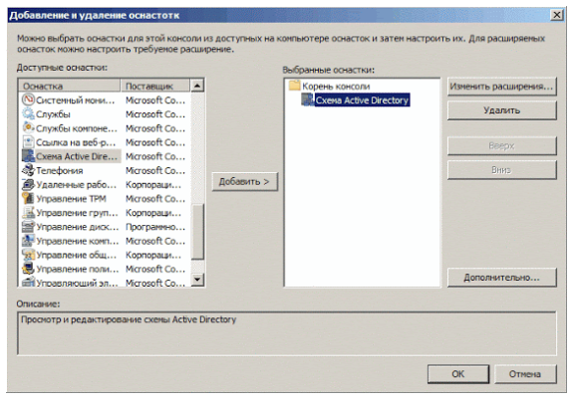Click the Корень консоли folder icon
The height and width of the screenshot is (403, 575).
point(294,86)
